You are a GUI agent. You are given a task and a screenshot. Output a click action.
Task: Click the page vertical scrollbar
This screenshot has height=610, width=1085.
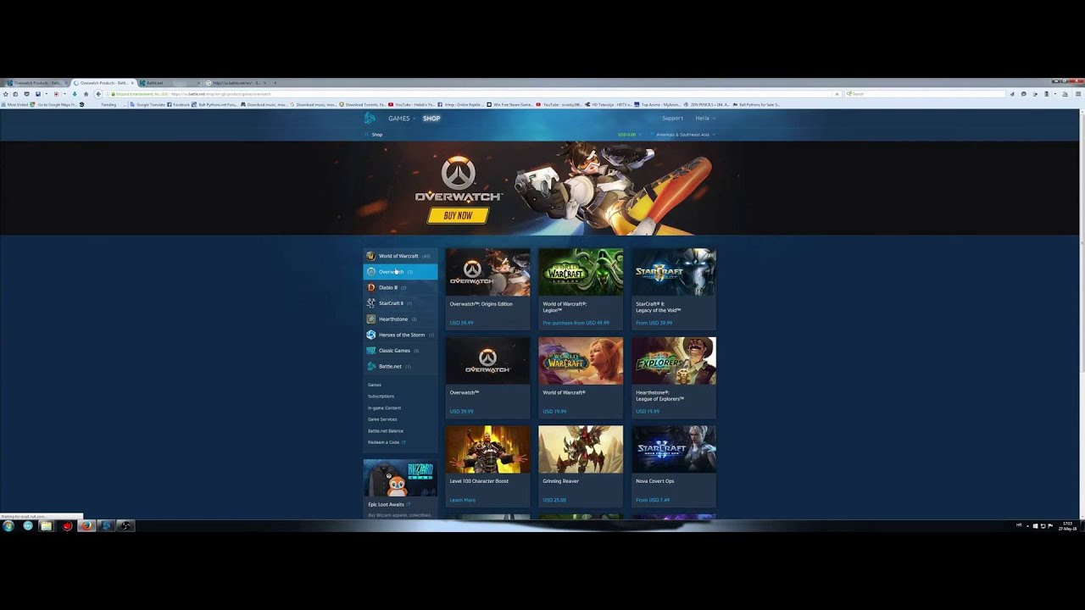(1082, 313)
